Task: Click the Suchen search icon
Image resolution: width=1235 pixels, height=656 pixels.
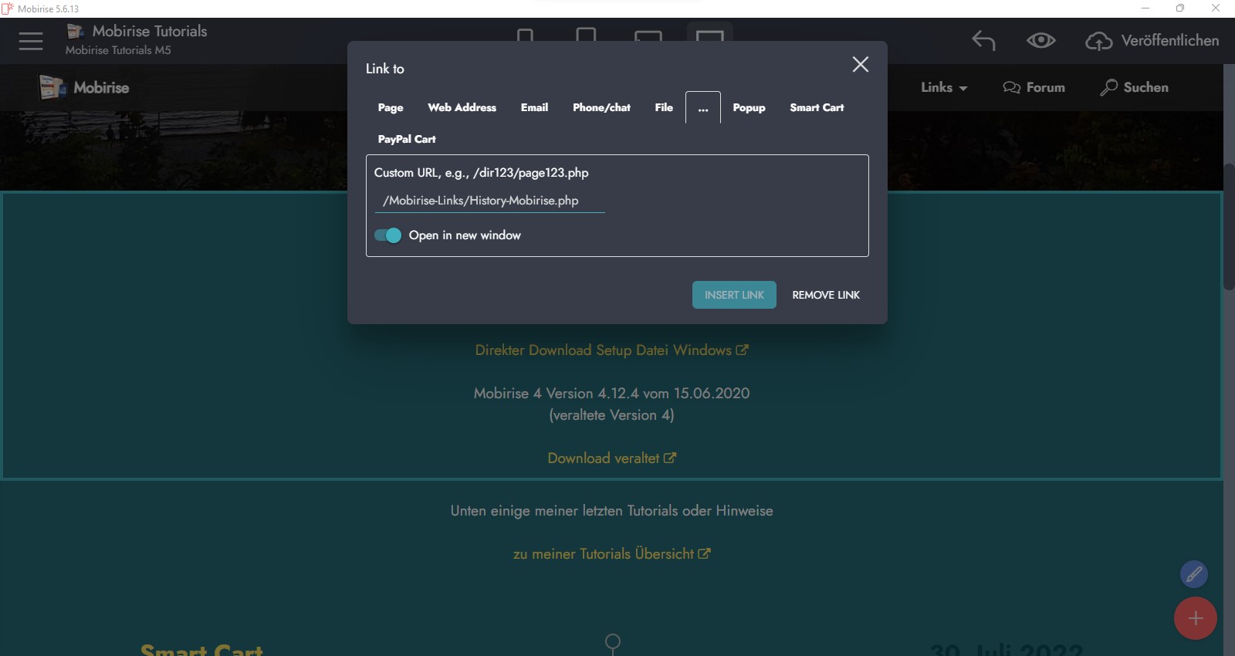Action: [x=1108, y=87]
